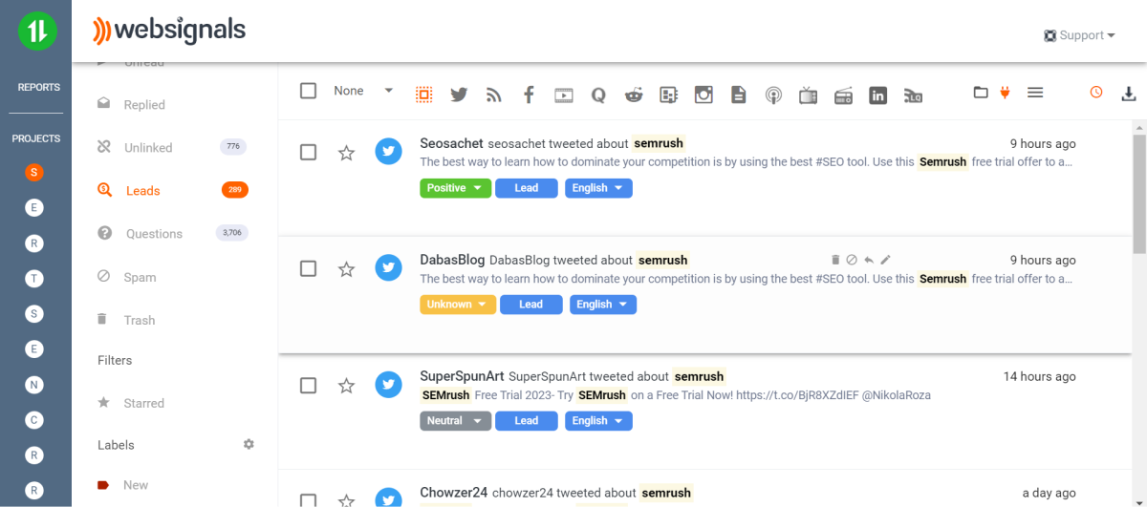Filter mentions by Facebook source
The image size is (1147, 507).
pyautogui.click(x=529, y=95)
